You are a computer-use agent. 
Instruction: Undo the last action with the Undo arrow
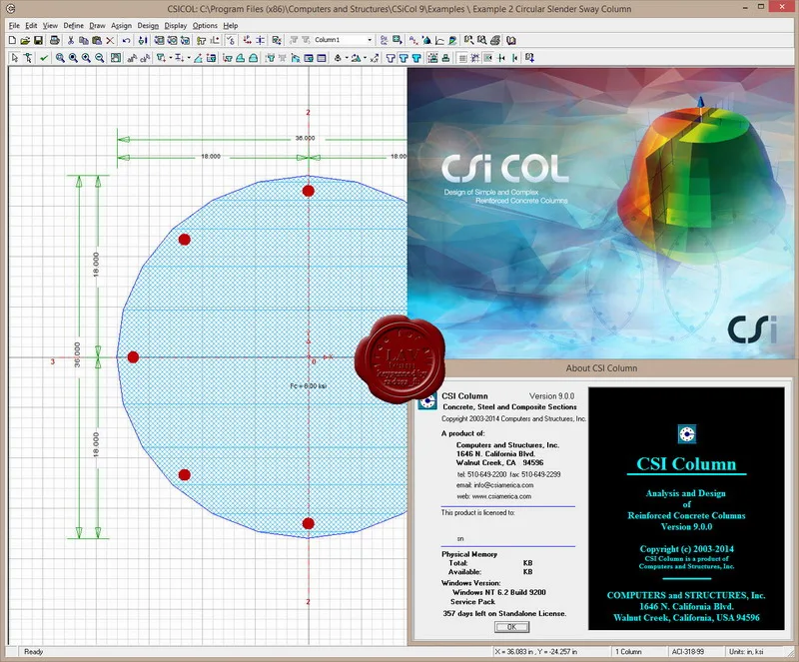coord(127,40)
